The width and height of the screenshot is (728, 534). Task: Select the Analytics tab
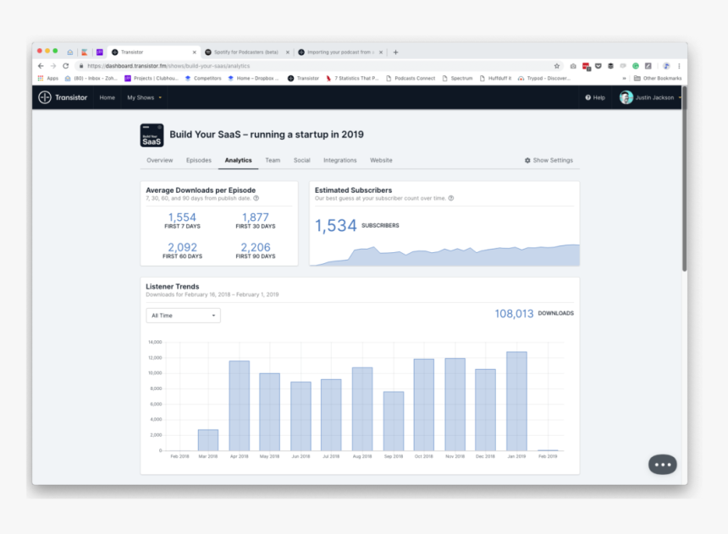[x=238, y=160]
